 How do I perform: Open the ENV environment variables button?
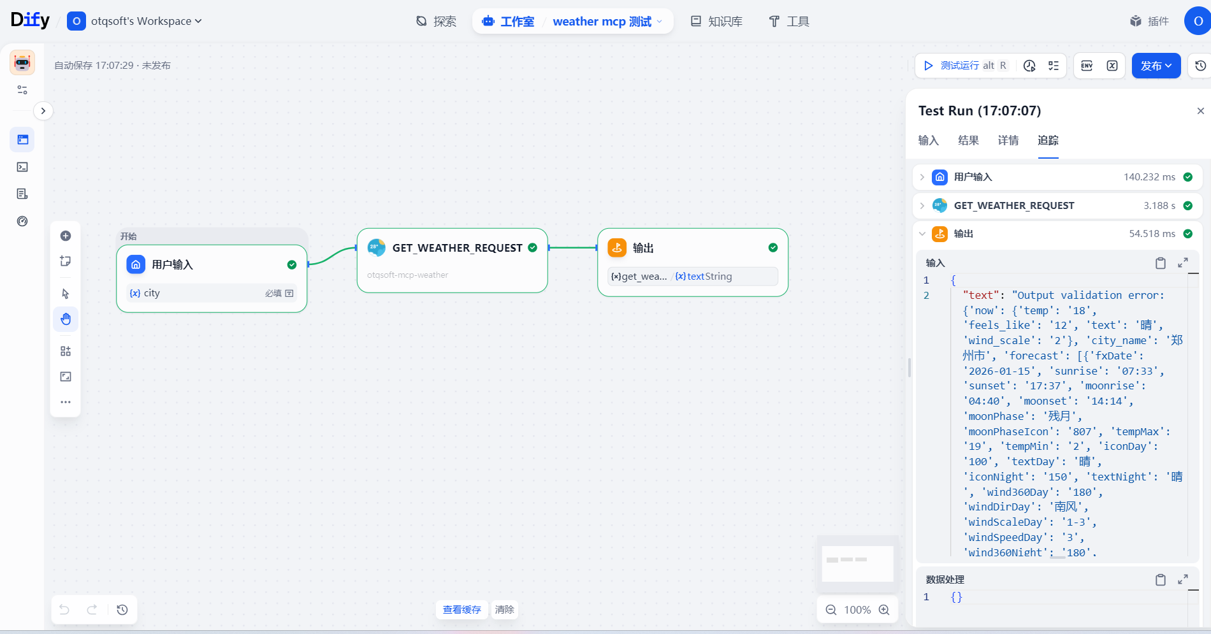1087,66
